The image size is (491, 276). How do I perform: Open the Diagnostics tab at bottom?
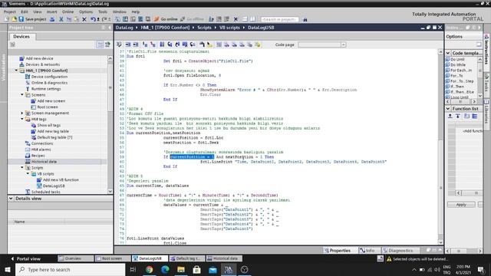[x=397, y=251]
